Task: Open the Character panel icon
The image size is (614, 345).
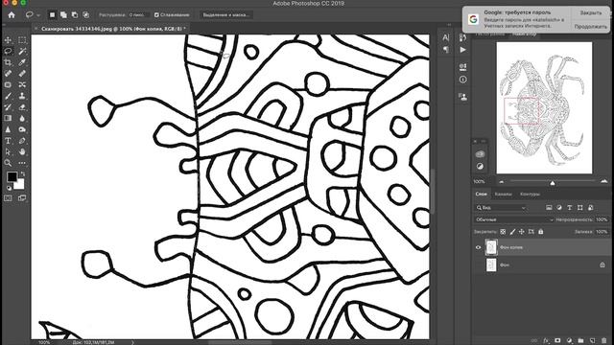Action: coord(446,37)
